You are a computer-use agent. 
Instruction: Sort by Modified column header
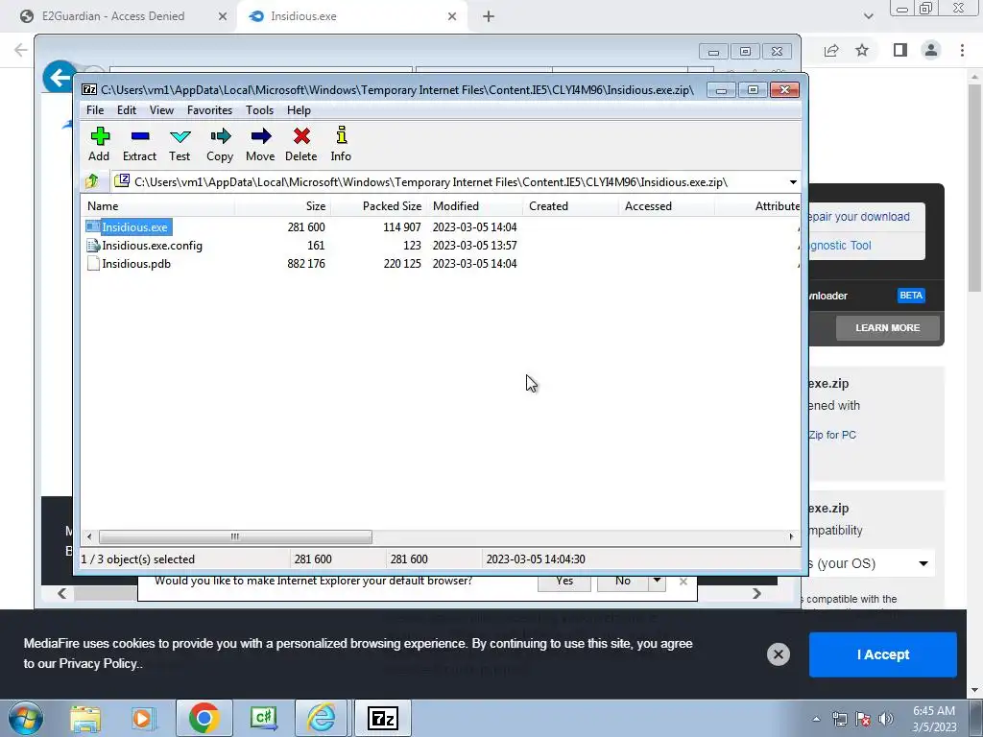[474, 206]
